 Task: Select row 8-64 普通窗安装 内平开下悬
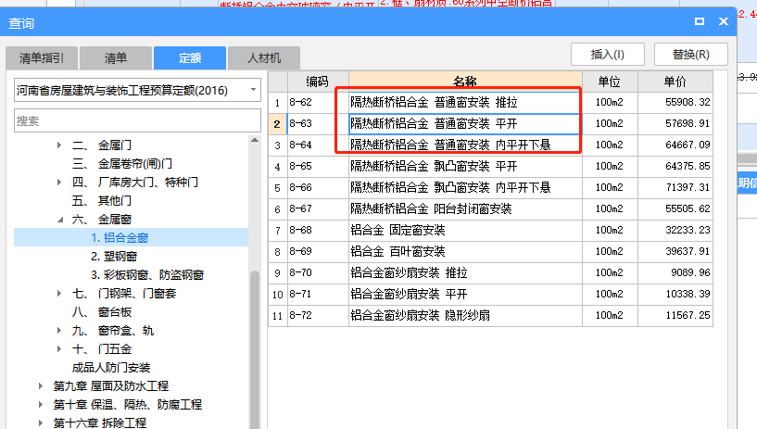[x=490, y=145]
